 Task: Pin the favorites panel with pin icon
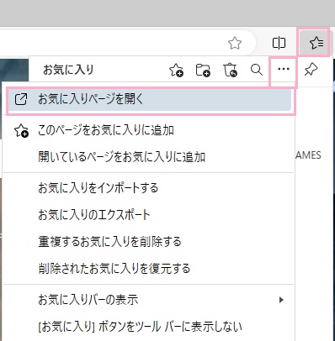pos(311,69)
